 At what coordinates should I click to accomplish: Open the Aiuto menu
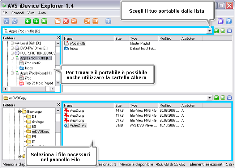click(42, 13)
